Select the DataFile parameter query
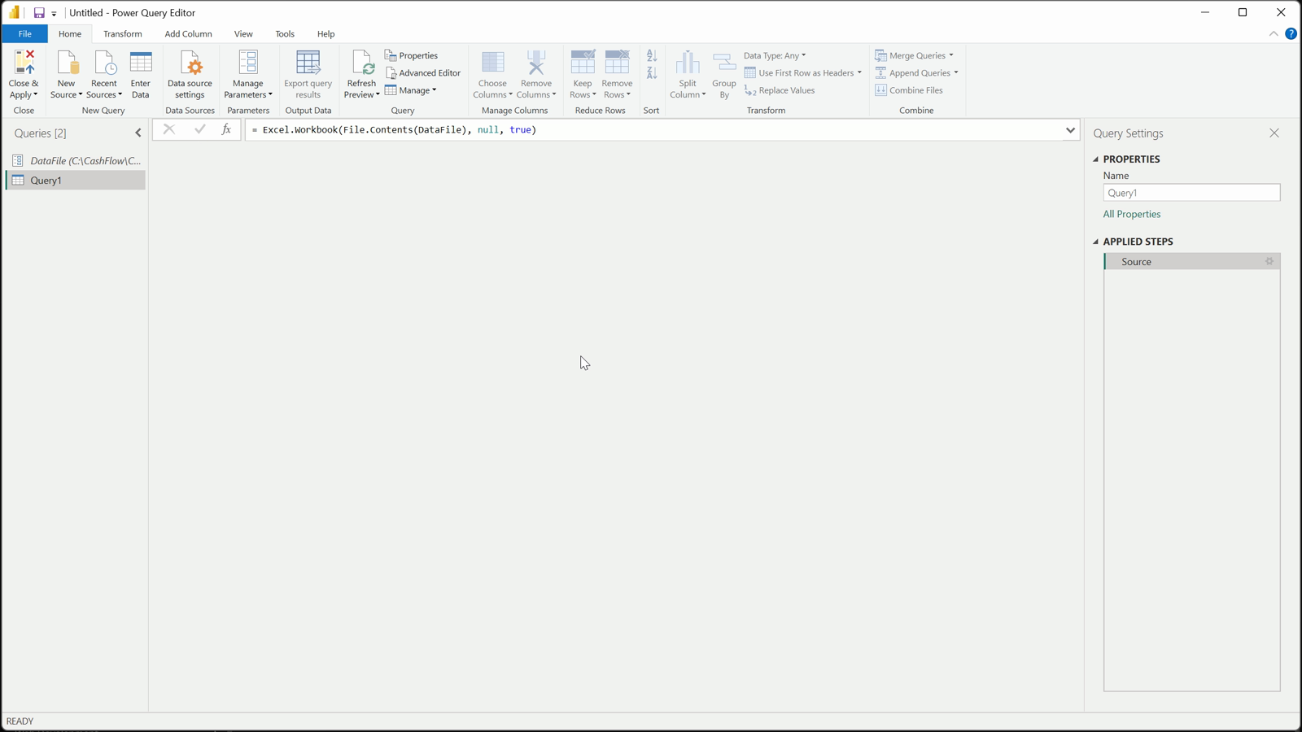 (76, 161)
